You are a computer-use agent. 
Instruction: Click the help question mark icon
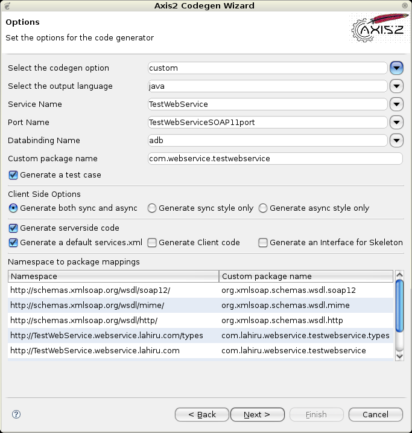[16, 414]
